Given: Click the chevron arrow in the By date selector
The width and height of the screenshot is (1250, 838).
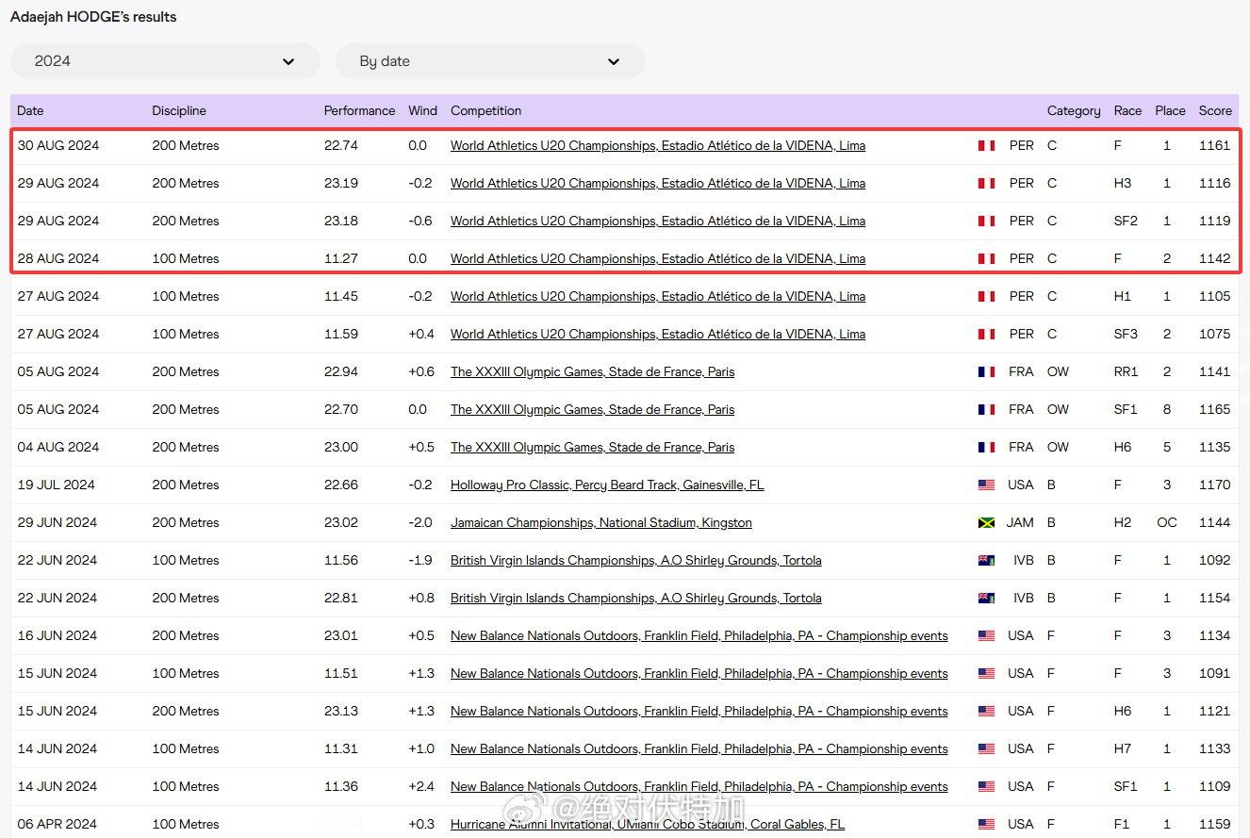Looking at the screenshot, I should tap(614, 62).
